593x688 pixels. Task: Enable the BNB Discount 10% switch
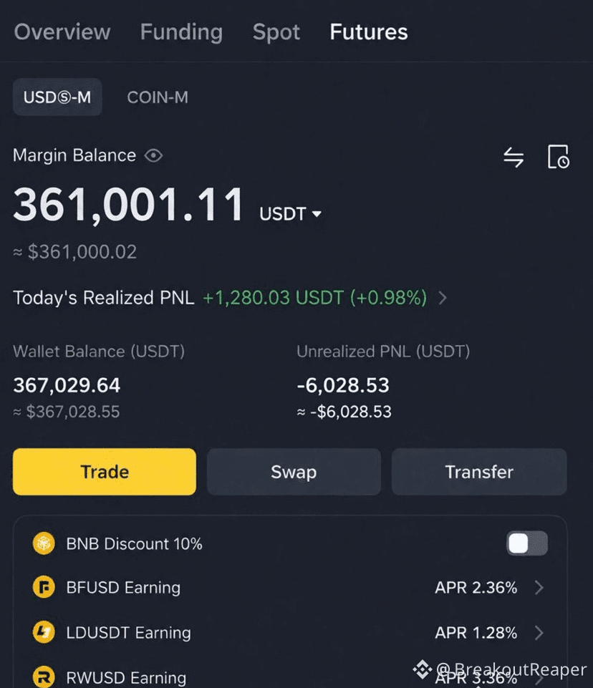click(526, 543)
